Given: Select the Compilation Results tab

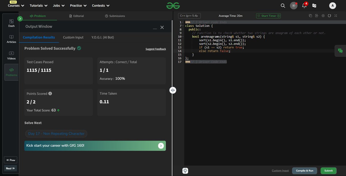Looking at the screenshot, I should pyautogui.click(x=39, y=37).
